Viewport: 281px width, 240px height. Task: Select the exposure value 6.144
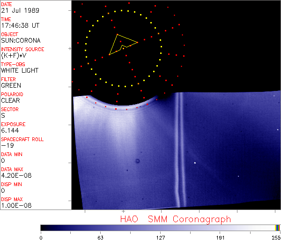(10, 130)
